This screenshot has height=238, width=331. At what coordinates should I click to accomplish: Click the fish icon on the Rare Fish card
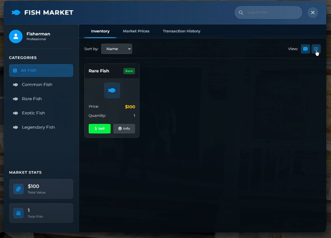[112, 90]
